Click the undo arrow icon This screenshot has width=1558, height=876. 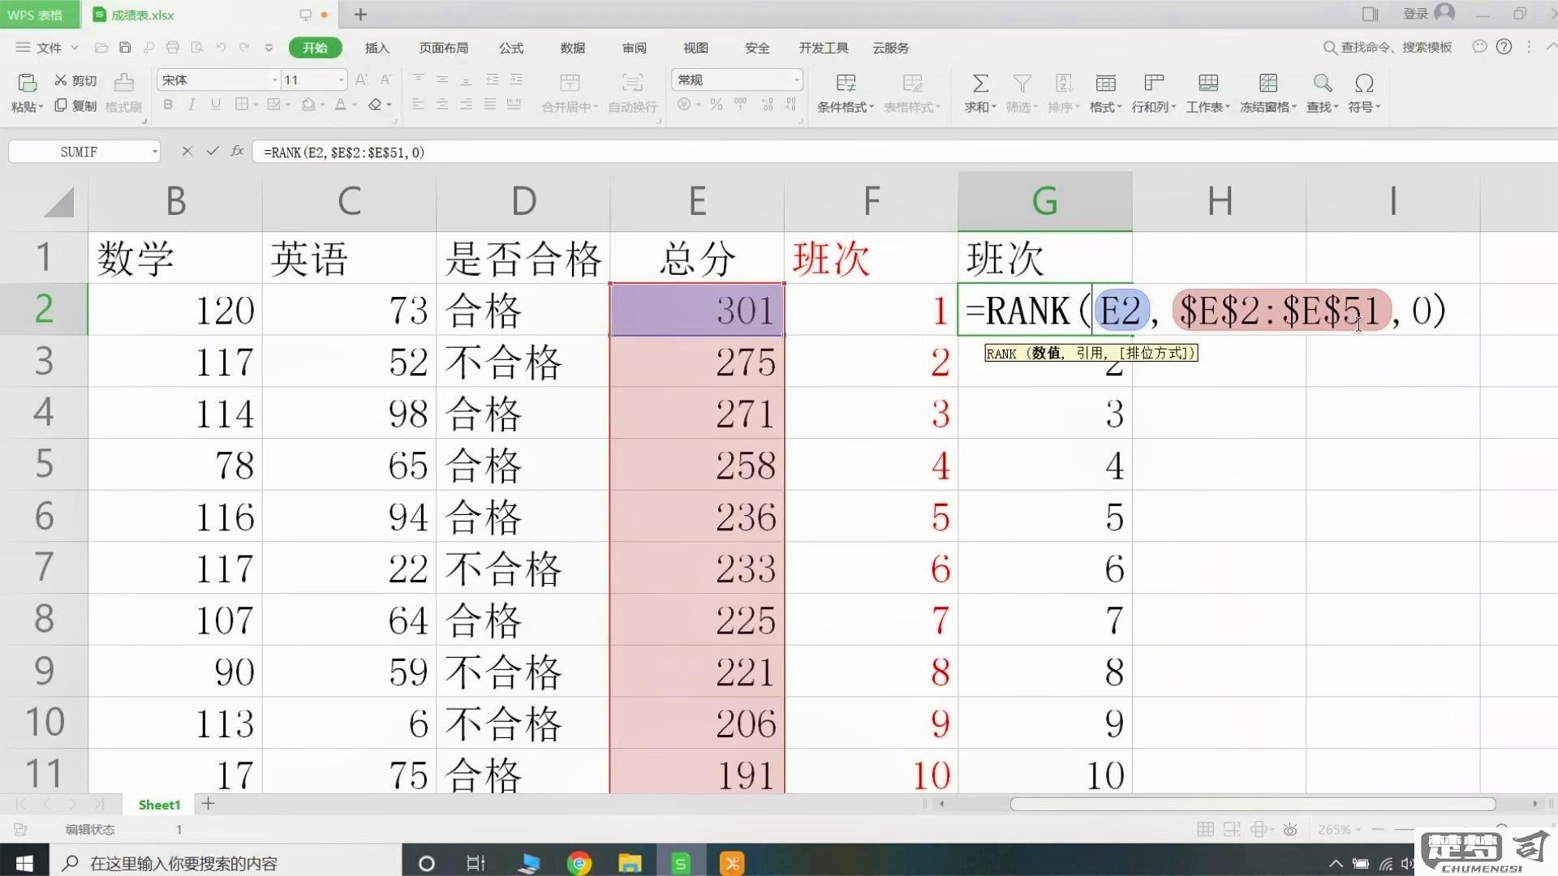click(221, 48)
